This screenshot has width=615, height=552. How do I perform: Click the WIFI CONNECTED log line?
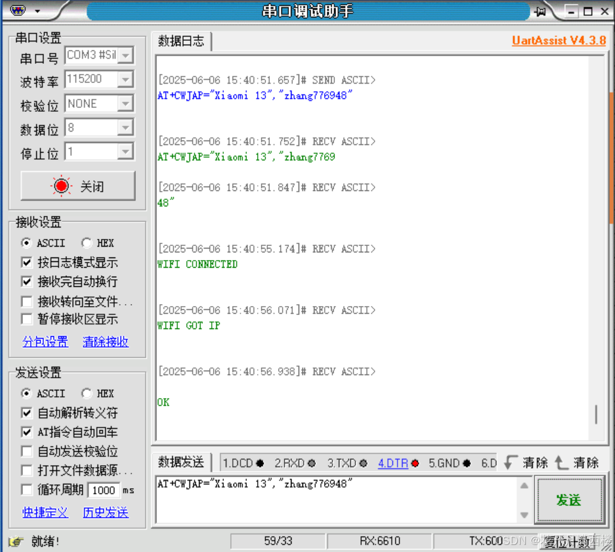[197, 264]
